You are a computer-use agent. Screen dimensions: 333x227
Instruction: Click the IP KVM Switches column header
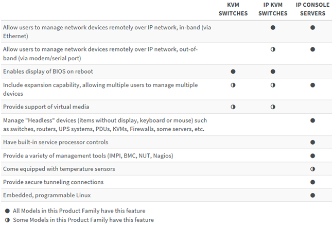(273, 9)
